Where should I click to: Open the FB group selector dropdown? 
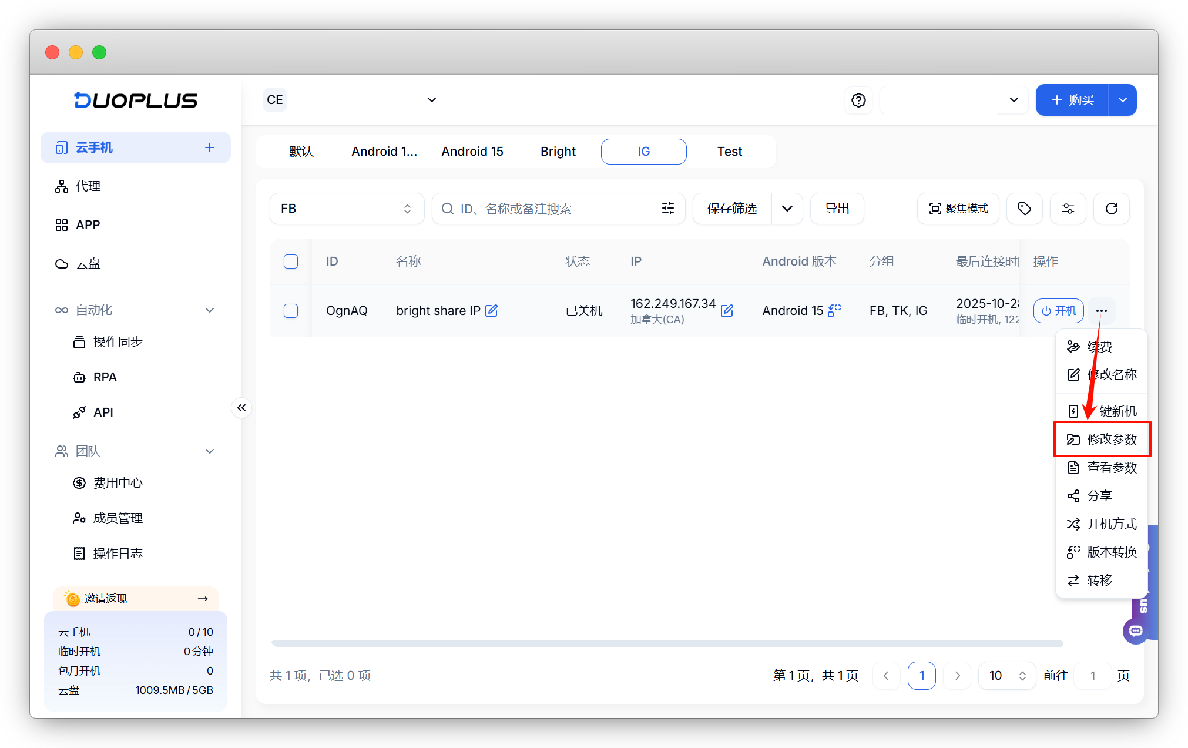coord(347,209)
